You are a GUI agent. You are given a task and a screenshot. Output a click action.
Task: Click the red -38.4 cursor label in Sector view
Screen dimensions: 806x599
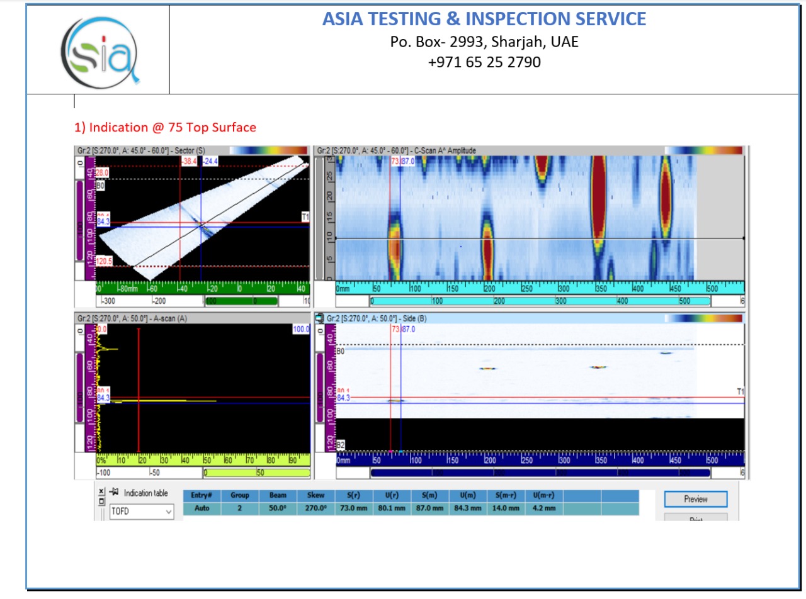tap(189, 162)
